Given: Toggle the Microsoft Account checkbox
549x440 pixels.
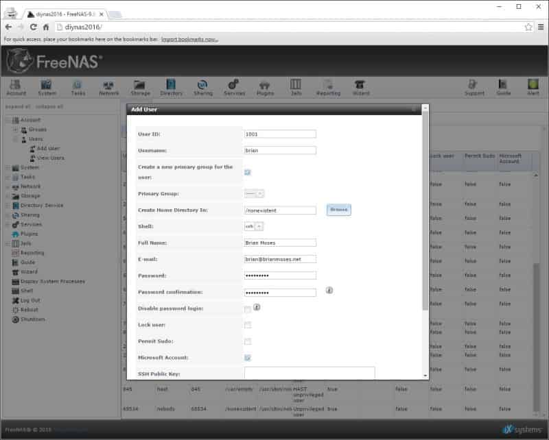Looking at the screenshot, I should [248, 358].
